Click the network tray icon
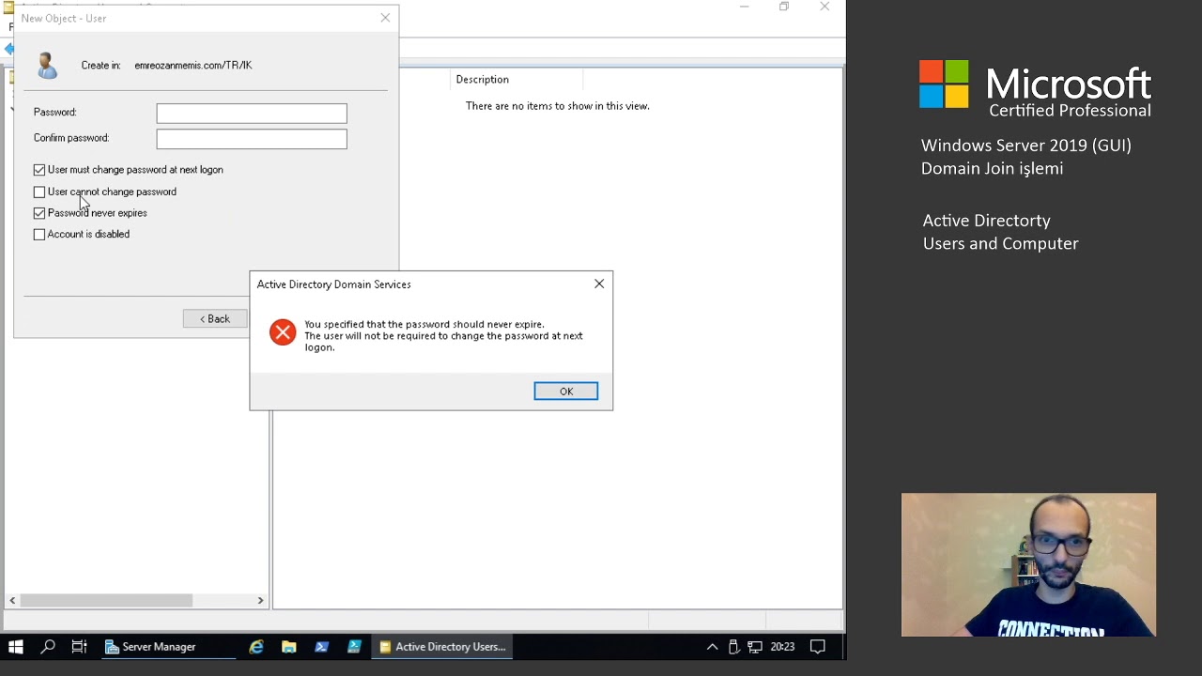 [x=755, y=647]
